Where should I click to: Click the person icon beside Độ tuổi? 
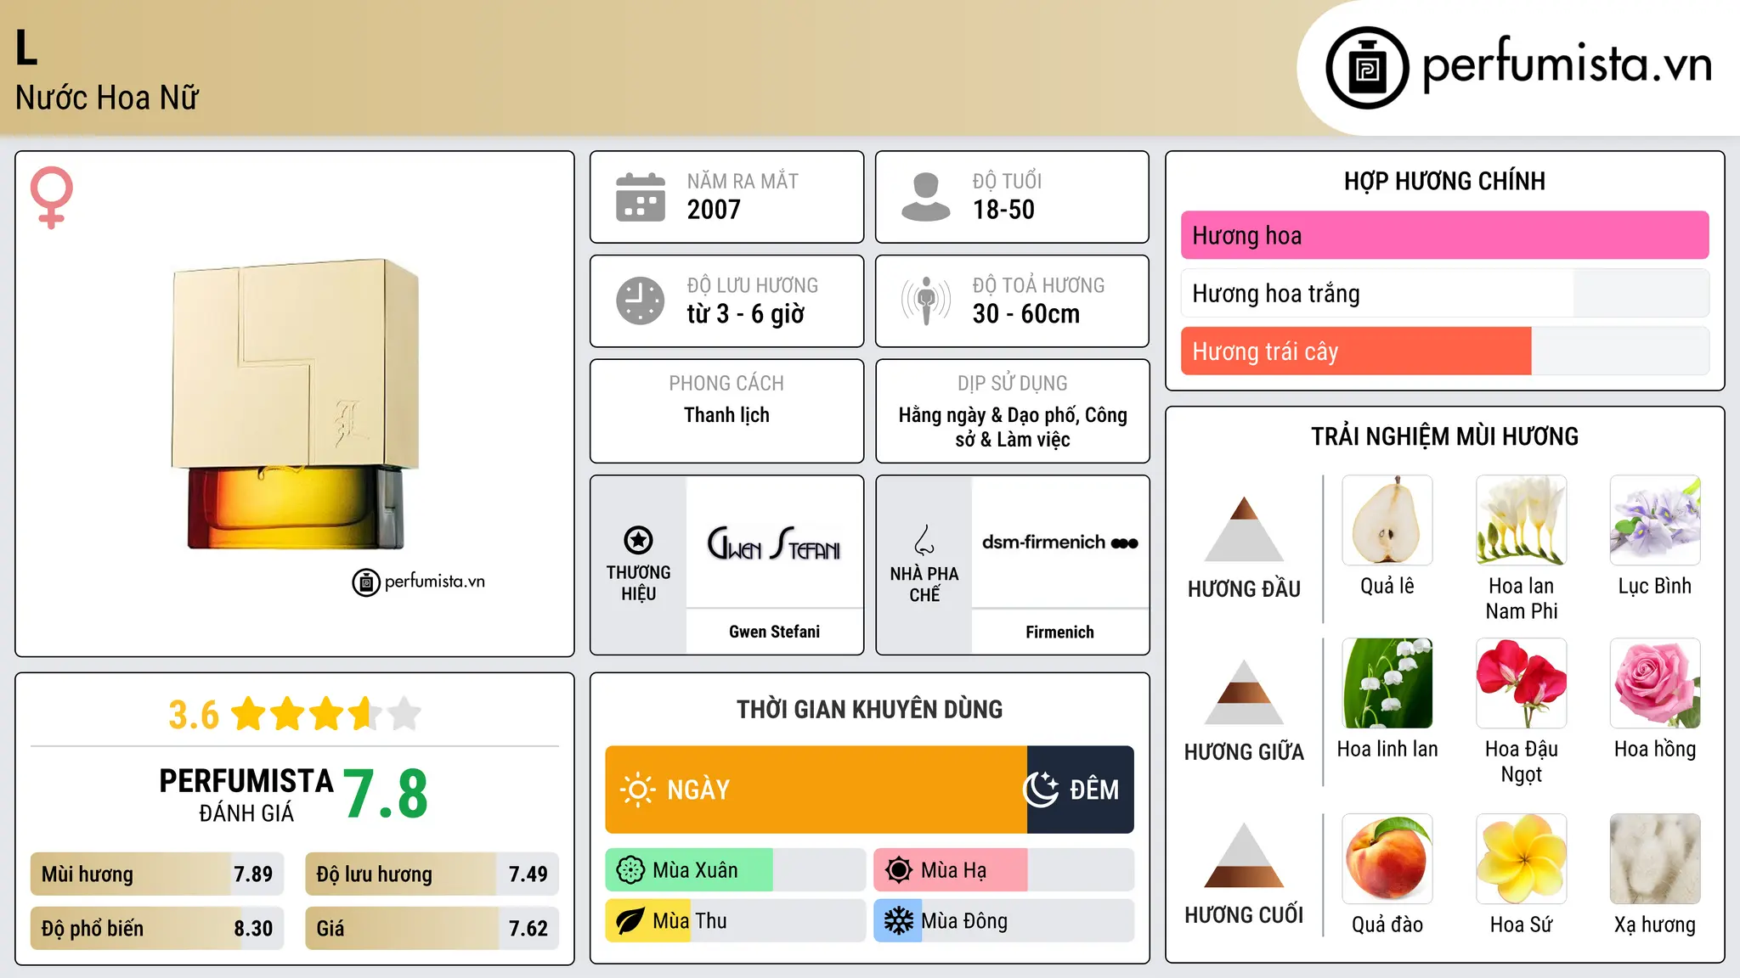(926, 197)
